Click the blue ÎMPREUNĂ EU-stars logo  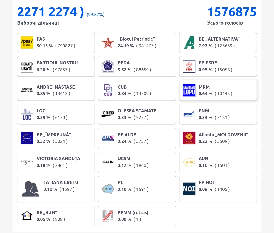(x=27, y=138)
